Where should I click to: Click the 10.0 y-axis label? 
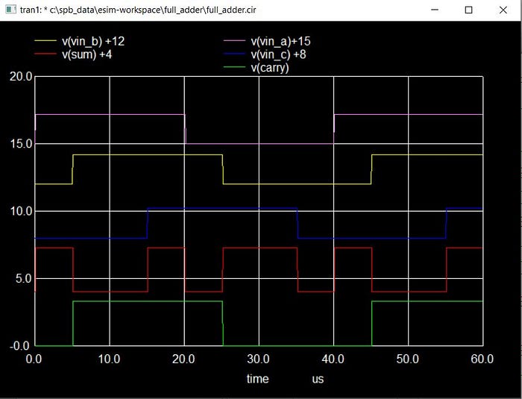click(21, 211)
